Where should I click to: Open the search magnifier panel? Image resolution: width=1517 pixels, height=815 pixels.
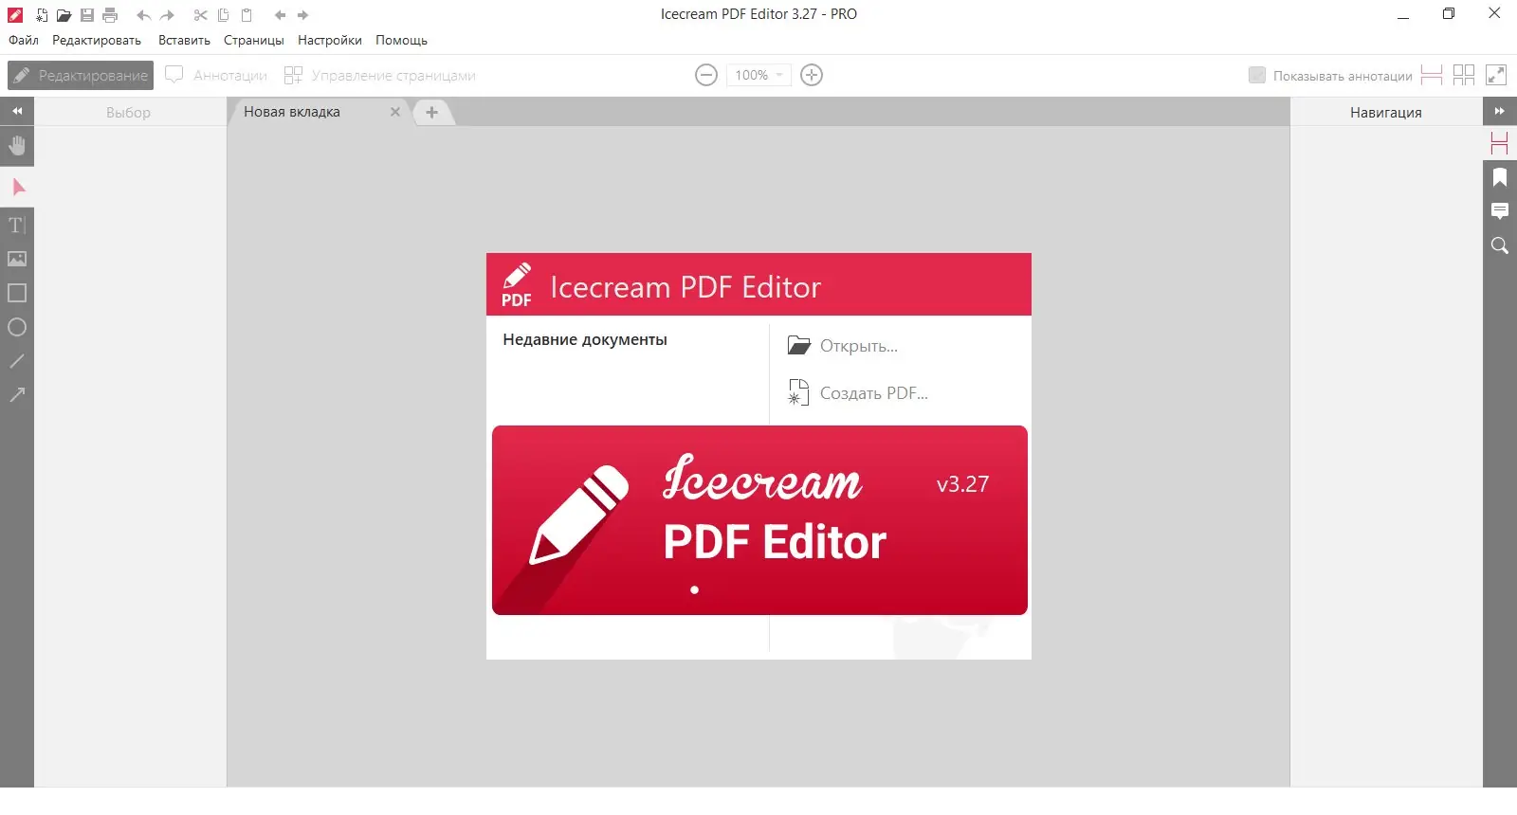pos(1500,245)
